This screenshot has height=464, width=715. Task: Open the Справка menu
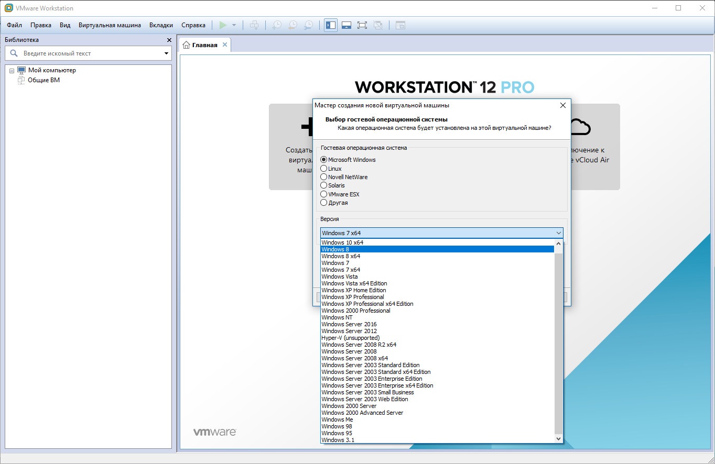[x=193, y=25]
